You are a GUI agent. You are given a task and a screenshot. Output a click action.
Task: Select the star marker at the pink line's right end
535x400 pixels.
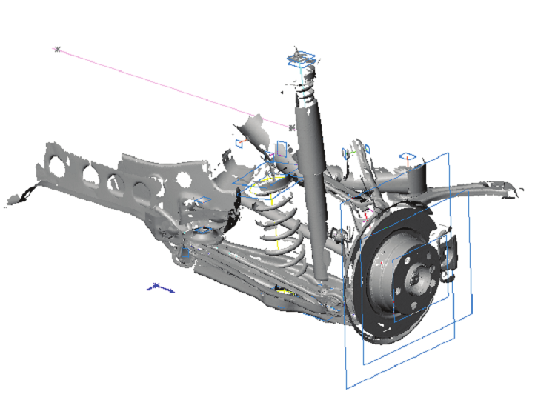(x=292, y=128)
